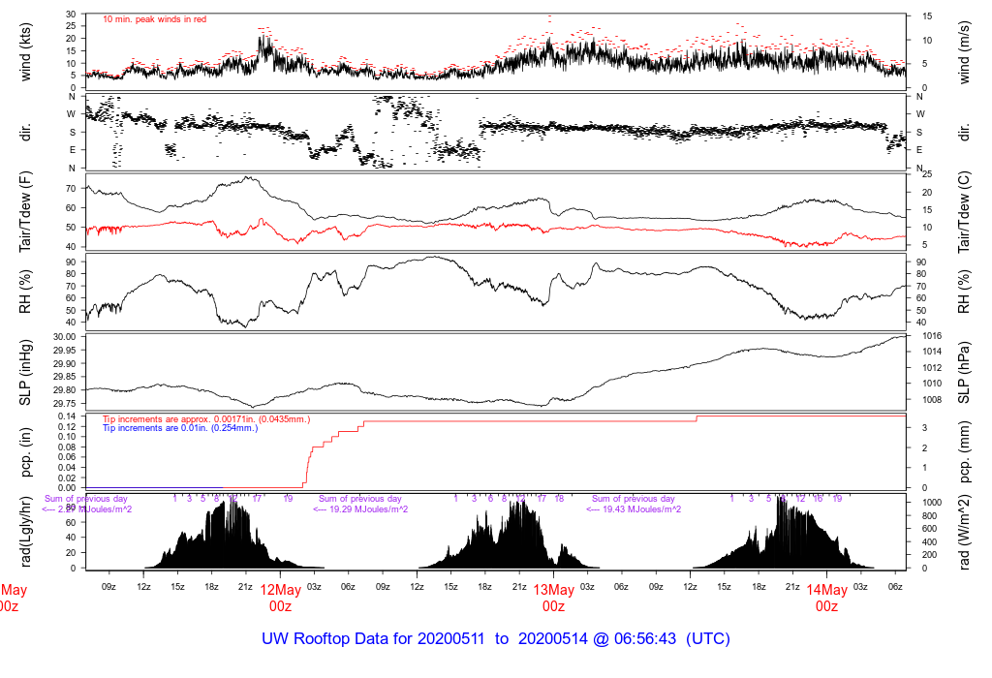Viewport: 992px width, 678px height.
Task: Select the 'rad(Lgly/hr)' axis label
Action: tap(25, 532)
